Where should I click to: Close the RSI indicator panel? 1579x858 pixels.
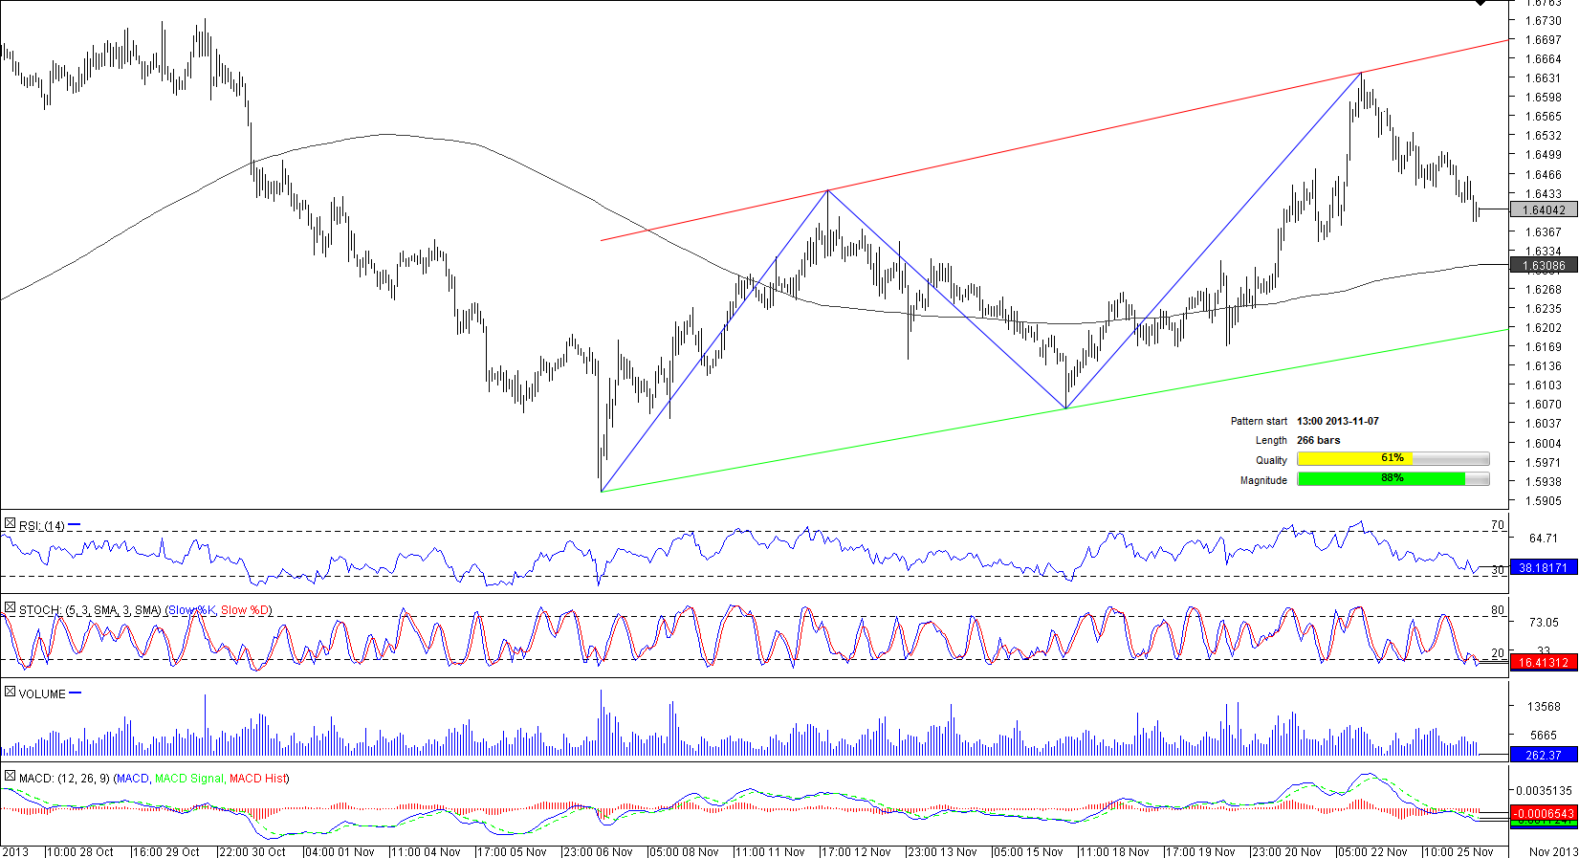pos(10,524)
